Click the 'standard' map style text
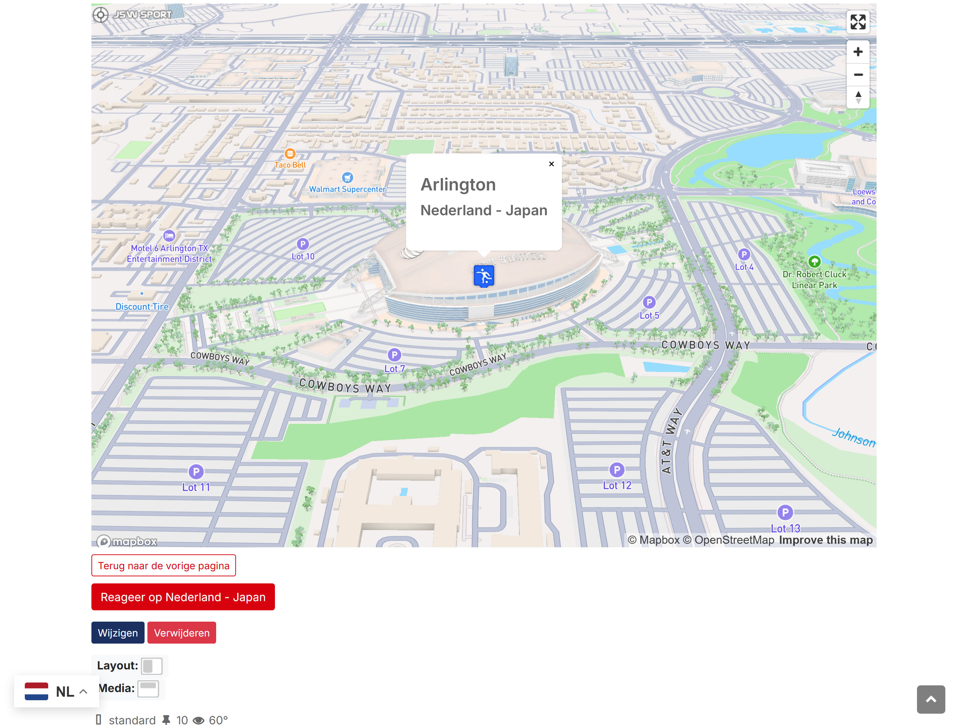The width and height of the screenshot is (968, 725). 132,720
